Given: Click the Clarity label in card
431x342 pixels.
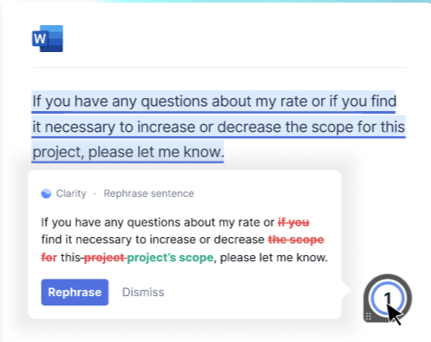Looking at the screenshot, I should tap(71, 194).
